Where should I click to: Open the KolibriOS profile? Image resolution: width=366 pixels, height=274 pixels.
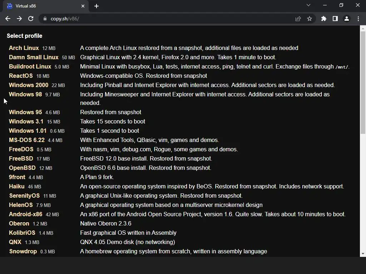tap(22, 233)
